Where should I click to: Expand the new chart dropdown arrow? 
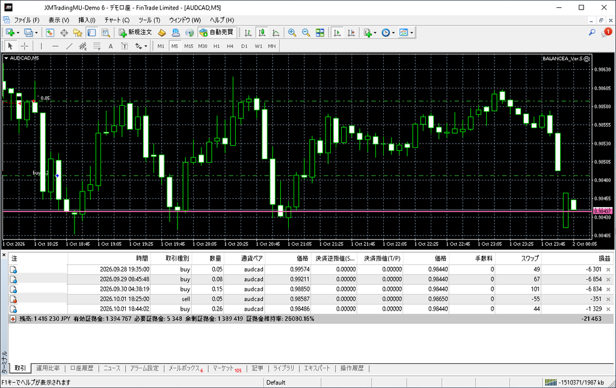pos(18,32)
